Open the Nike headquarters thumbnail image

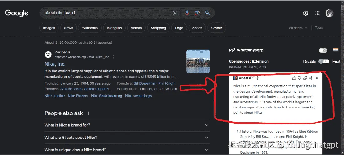point(198,61)
